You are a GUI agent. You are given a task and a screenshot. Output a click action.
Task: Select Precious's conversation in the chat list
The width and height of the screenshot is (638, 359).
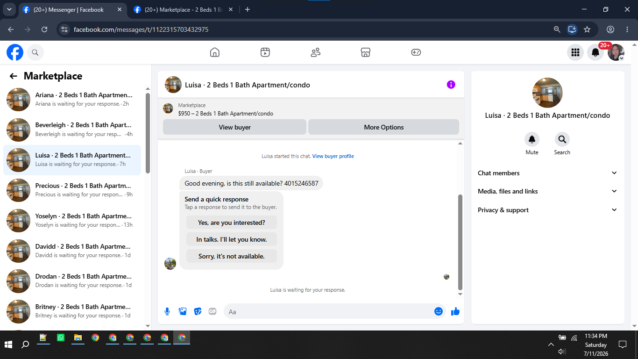pos(72,190)
